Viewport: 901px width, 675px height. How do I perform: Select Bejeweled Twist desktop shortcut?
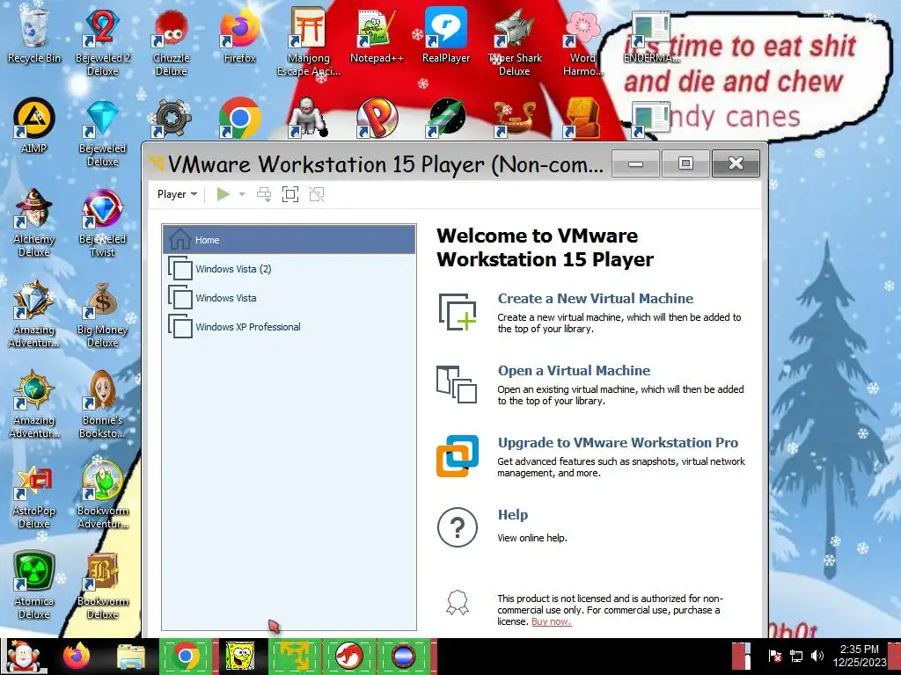pos(102,222)
